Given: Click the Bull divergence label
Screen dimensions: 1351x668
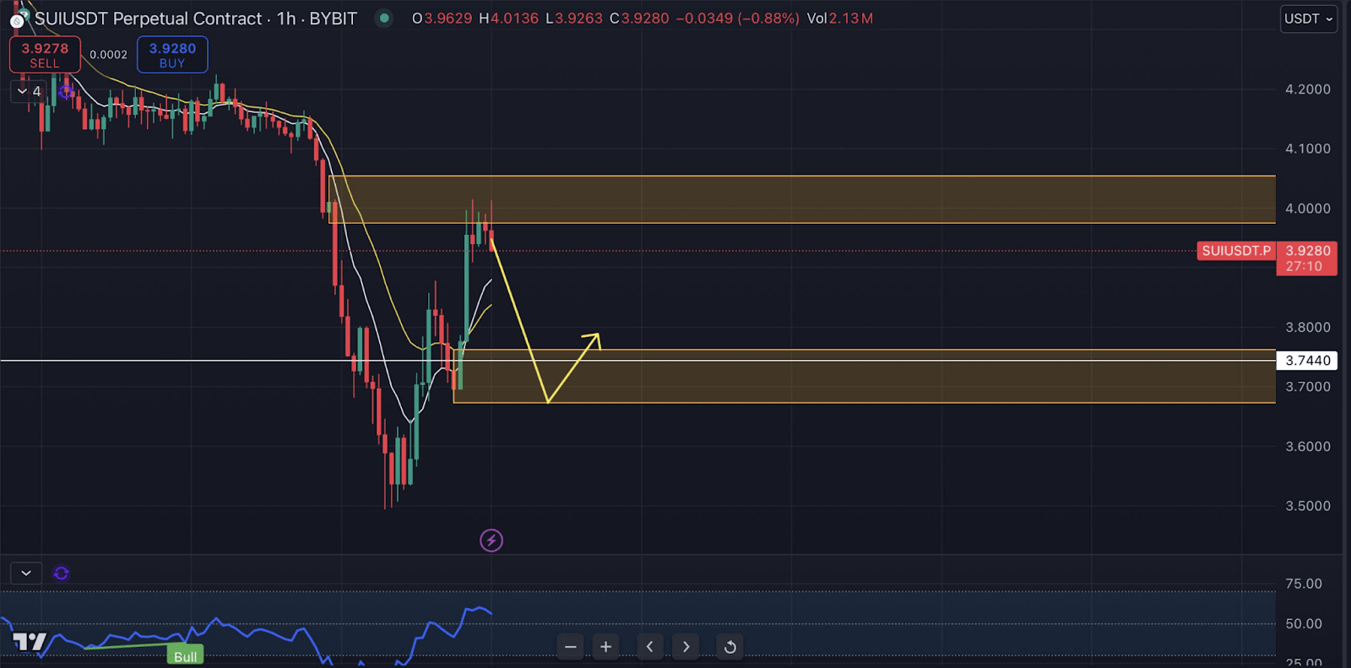Looking at the screenshot, I should [x=185, y=656].
